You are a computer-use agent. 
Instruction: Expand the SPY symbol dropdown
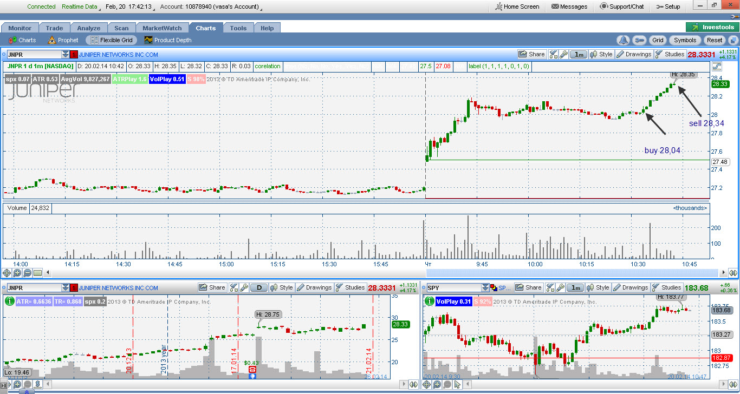pyautogui.click(x=485, y=287)
